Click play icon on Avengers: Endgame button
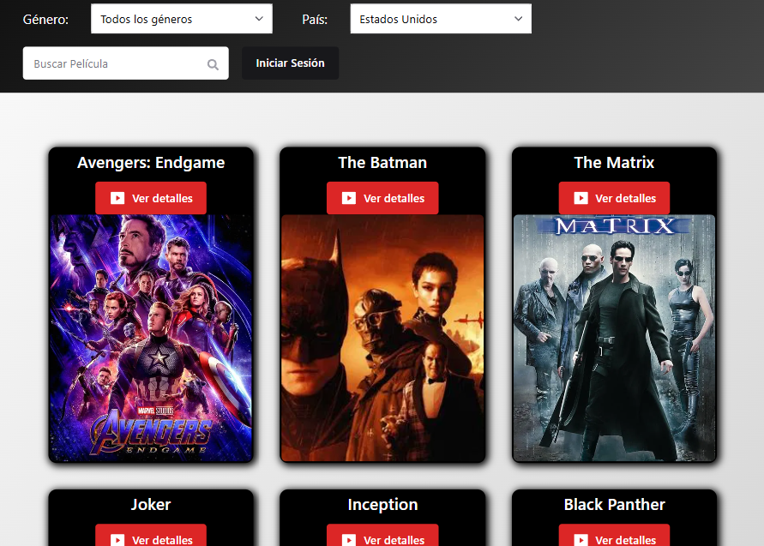This screenshot has width=764, height=546. point(117,198)
